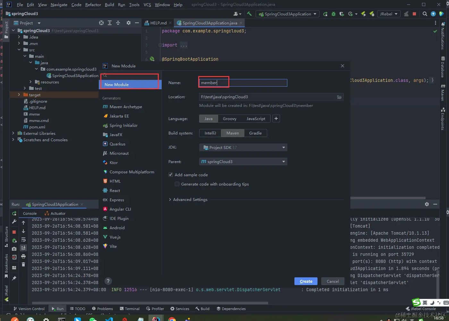The image size is (449, 321).
Task: Uncheck Add sample code checkbox
Action: 171,175
